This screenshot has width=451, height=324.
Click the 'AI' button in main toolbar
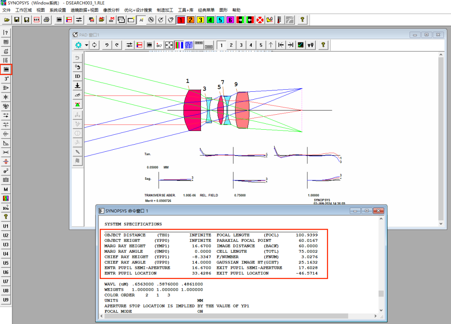pyautogui.click(x=141, y=20)
